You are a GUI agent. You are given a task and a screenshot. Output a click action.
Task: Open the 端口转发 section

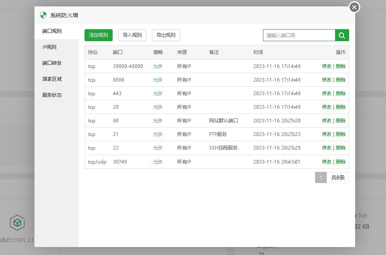point(51,63)
